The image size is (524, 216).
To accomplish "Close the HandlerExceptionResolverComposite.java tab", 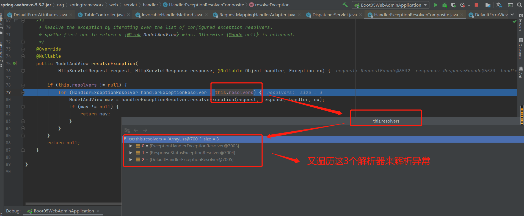I will [x=462, y=15].
